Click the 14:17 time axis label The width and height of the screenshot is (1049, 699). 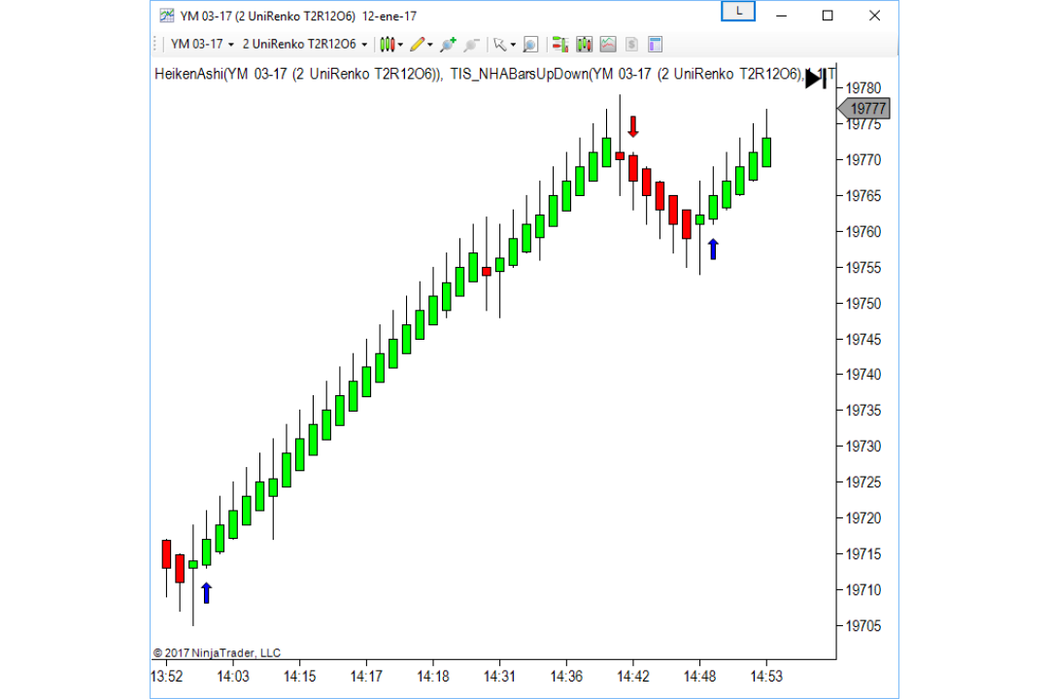366,677
